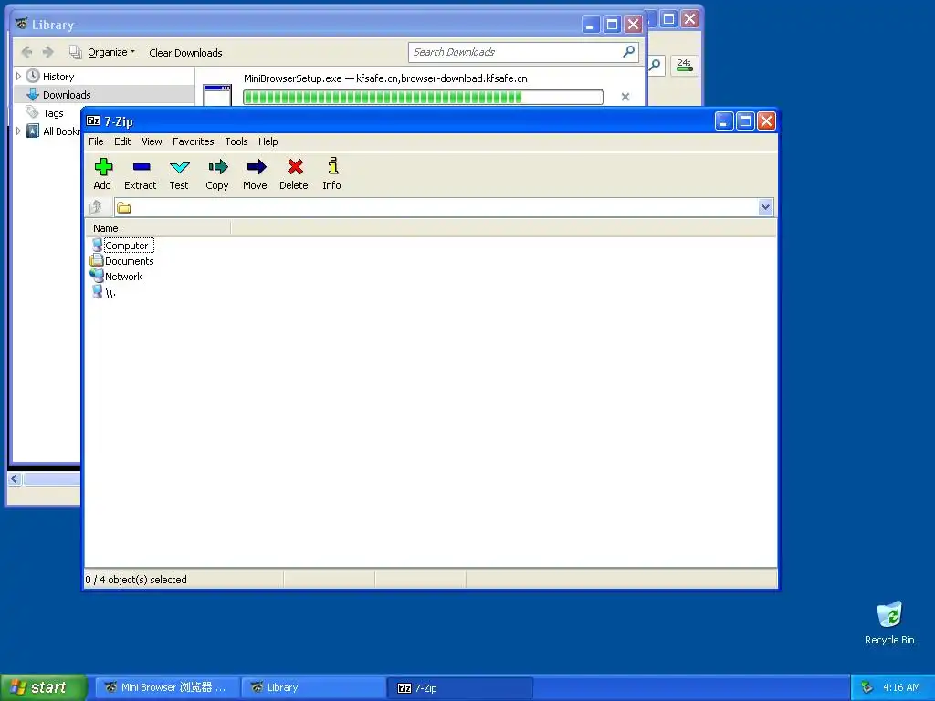The image size is (935, 701).
Task: Expand the History tree node in Library
Action: (18, 77)
